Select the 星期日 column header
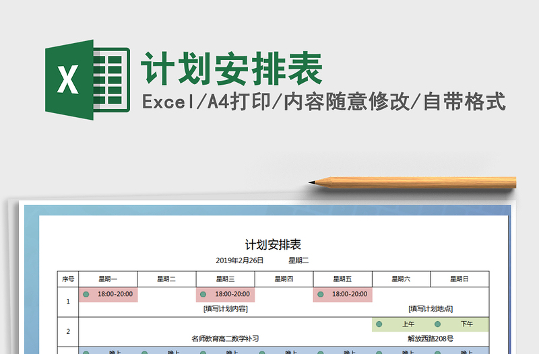 (x=459, y=279)
